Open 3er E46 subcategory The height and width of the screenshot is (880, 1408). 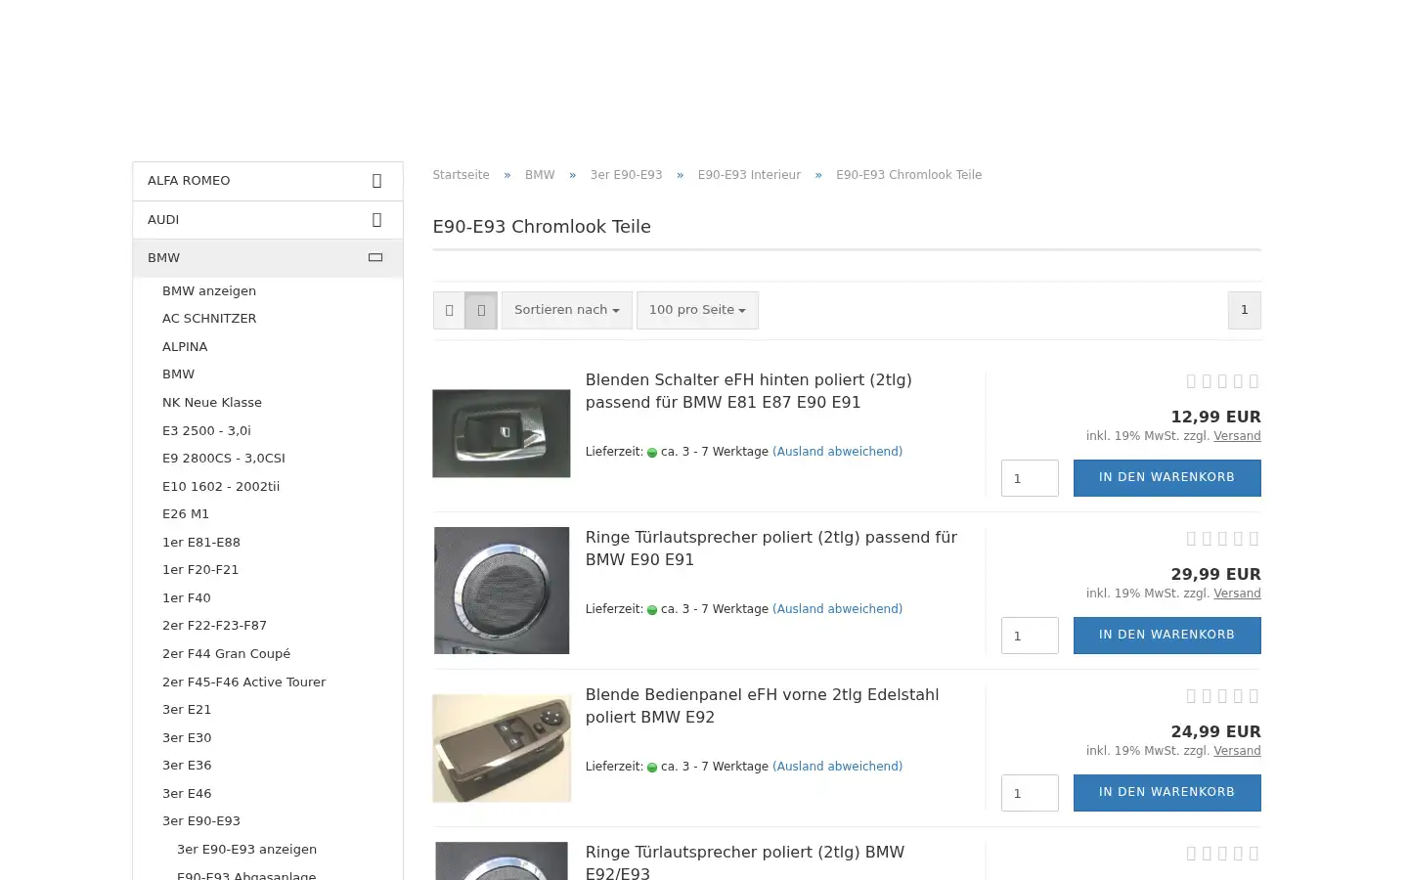(187, 794)
